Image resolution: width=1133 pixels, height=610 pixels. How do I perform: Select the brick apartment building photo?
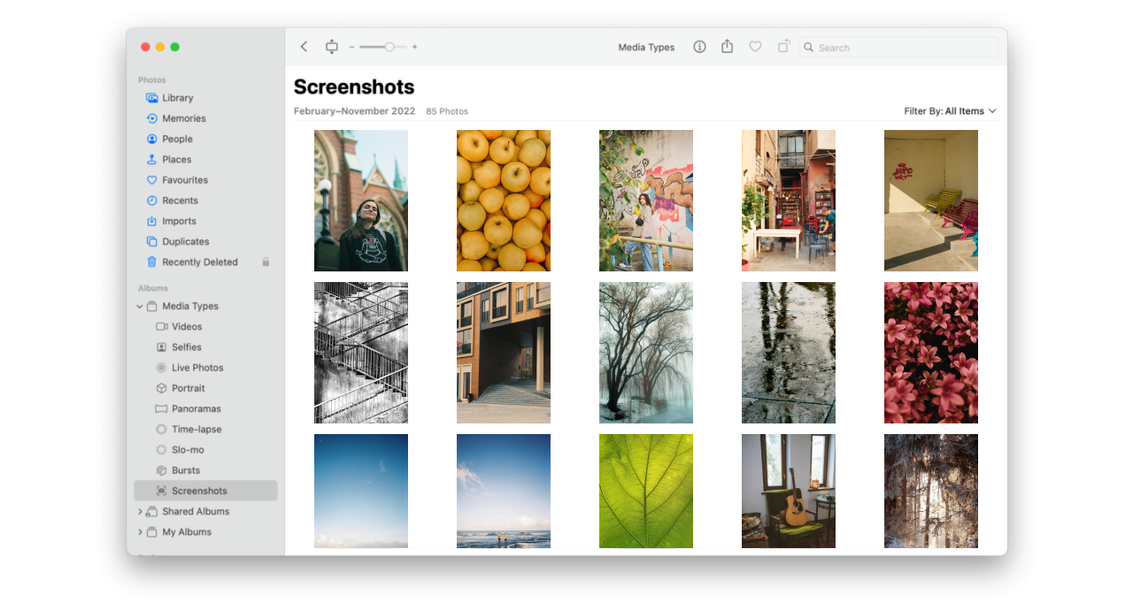[x=504, y=353]
